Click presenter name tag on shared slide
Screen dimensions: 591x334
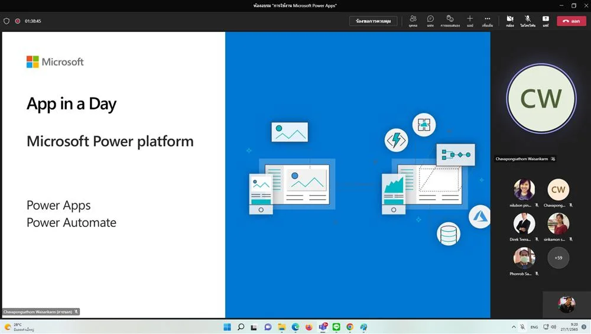41,312
